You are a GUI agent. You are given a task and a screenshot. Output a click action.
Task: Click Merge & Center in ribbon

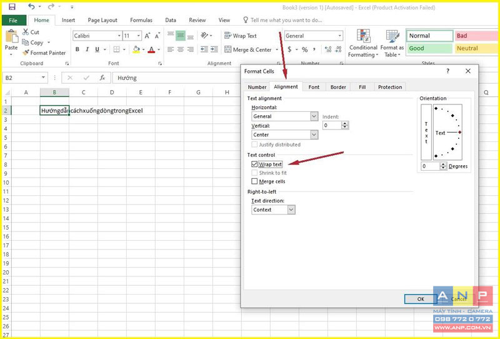(248, 49)
